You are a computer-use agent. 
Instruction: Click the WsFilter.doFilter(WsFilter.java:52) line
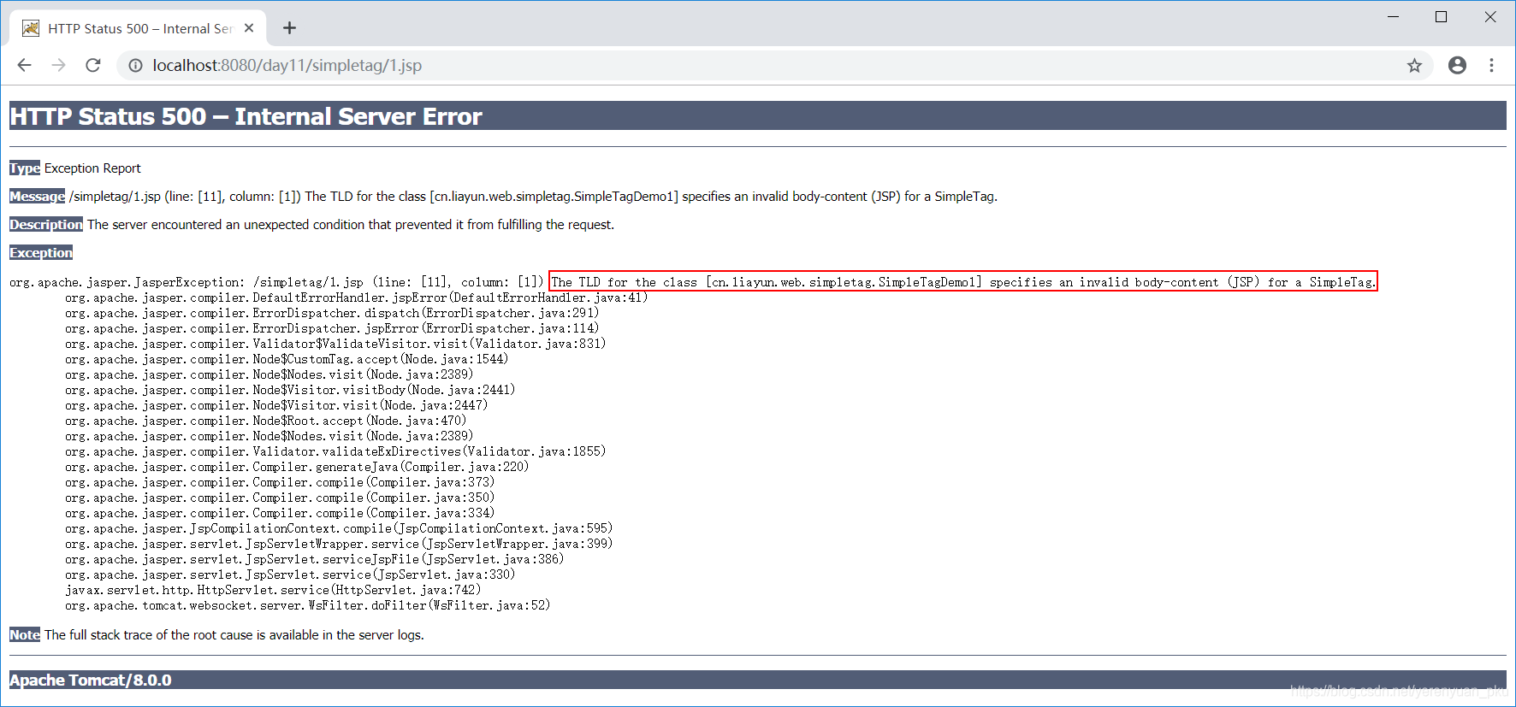[307, 605]
